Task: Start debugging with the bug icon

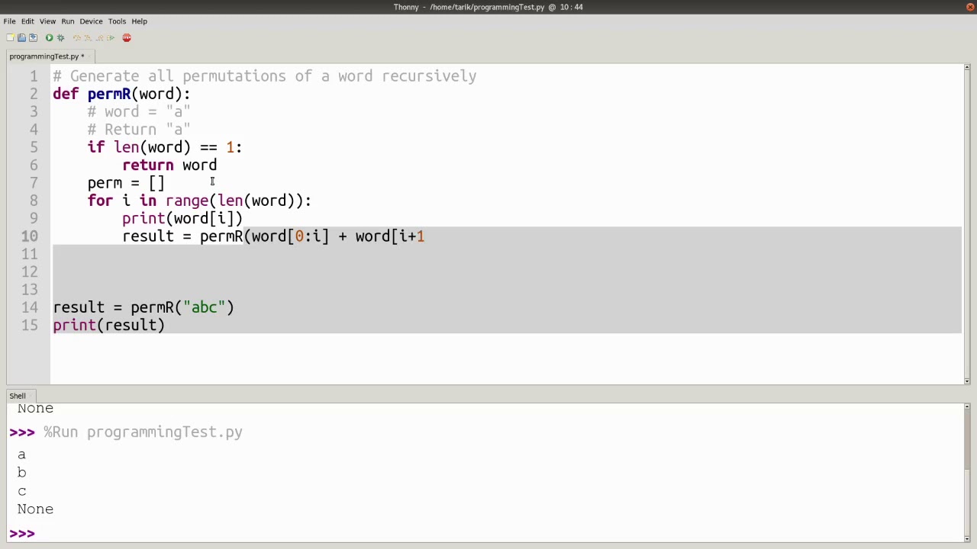Action: pyautogui.click(x=60, y=37)
